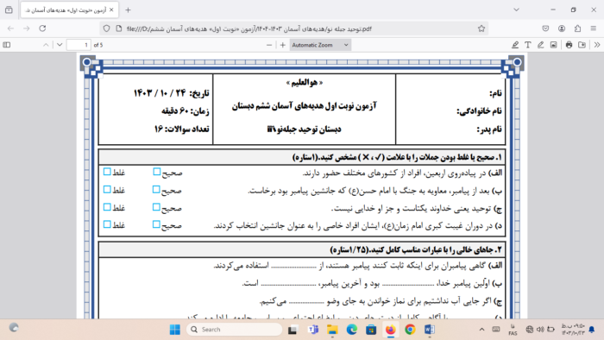This screenshot has height=340, width=604.
Task: Select the Highlight tool in PDF toolbar
Action: coord(515,45)
